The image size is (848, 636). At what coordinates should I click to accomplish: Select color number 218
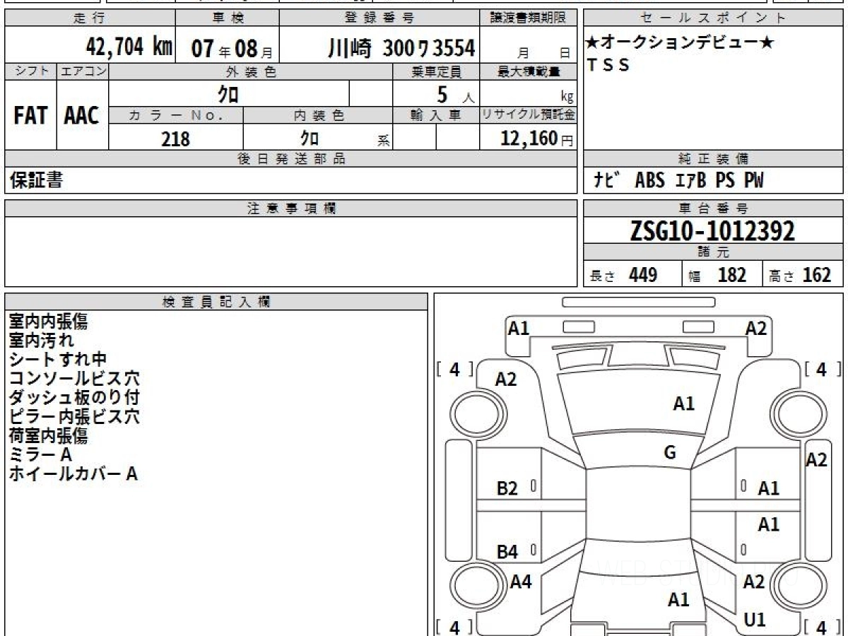[176, 139]
